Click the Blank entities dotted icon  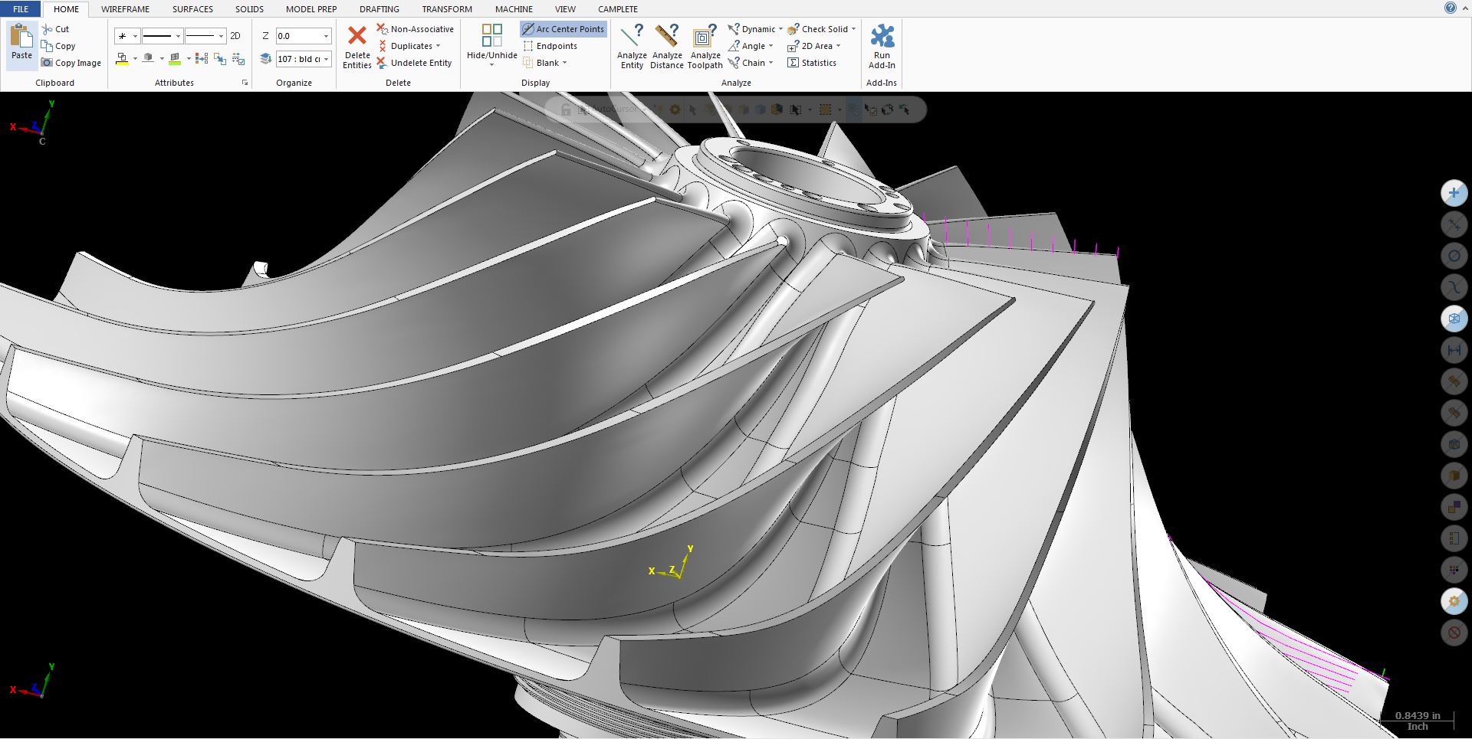coord(528,63)
